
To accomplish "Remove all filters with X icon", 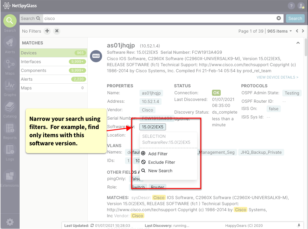I will pyautogui.click(x=57, y=31).
